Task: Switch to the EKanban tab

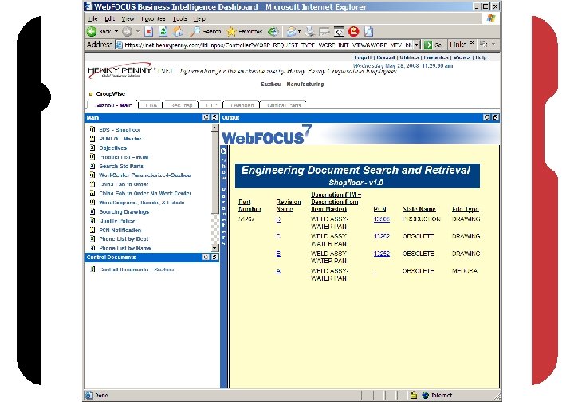Action: pyautogui.click(x=242, y=105)
